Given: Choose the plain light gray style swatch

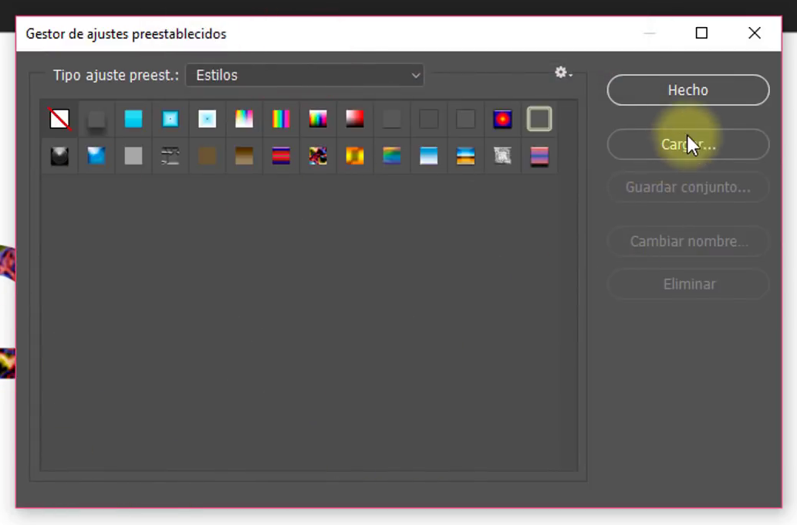Looking at the screenshot, I should (133, 156).
